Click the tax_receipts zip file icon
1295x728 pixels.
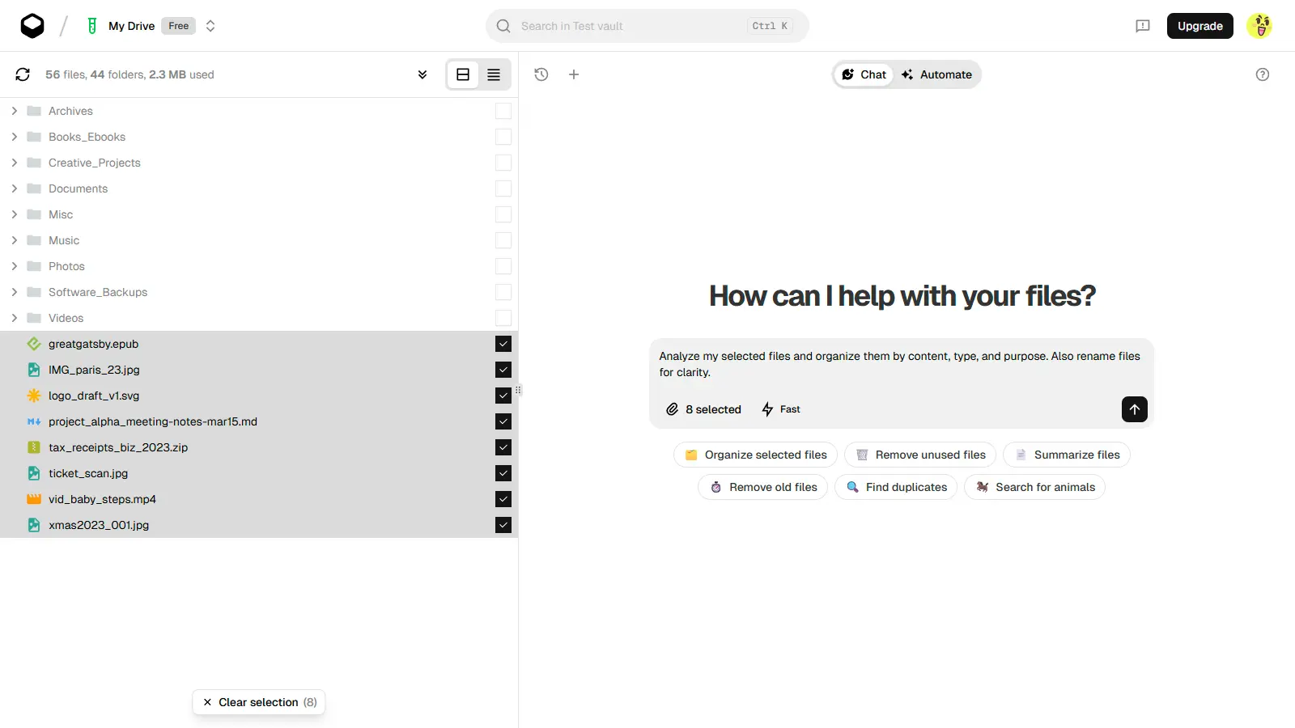(x=34, y=447)
